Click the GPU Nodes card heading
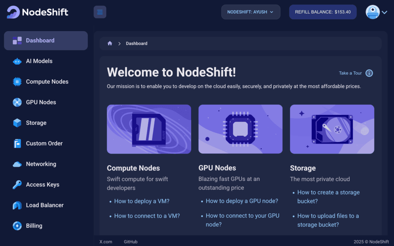The image size is (394, 246). click(x=217, y=168)
